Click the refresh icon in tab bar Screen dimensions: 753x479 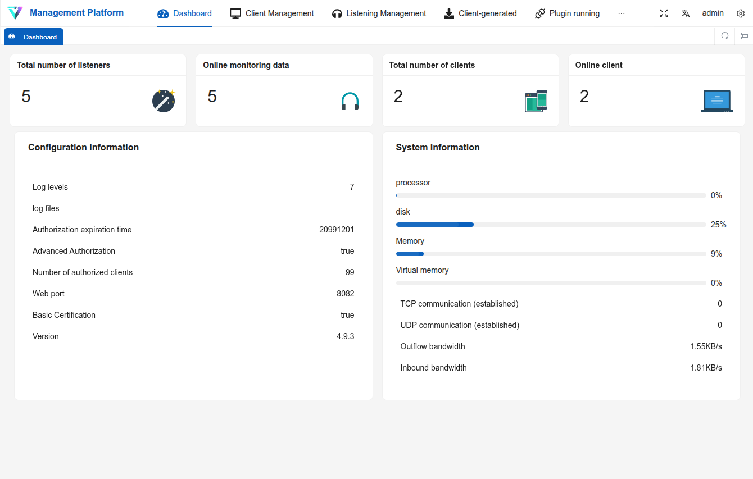point(725,36)
